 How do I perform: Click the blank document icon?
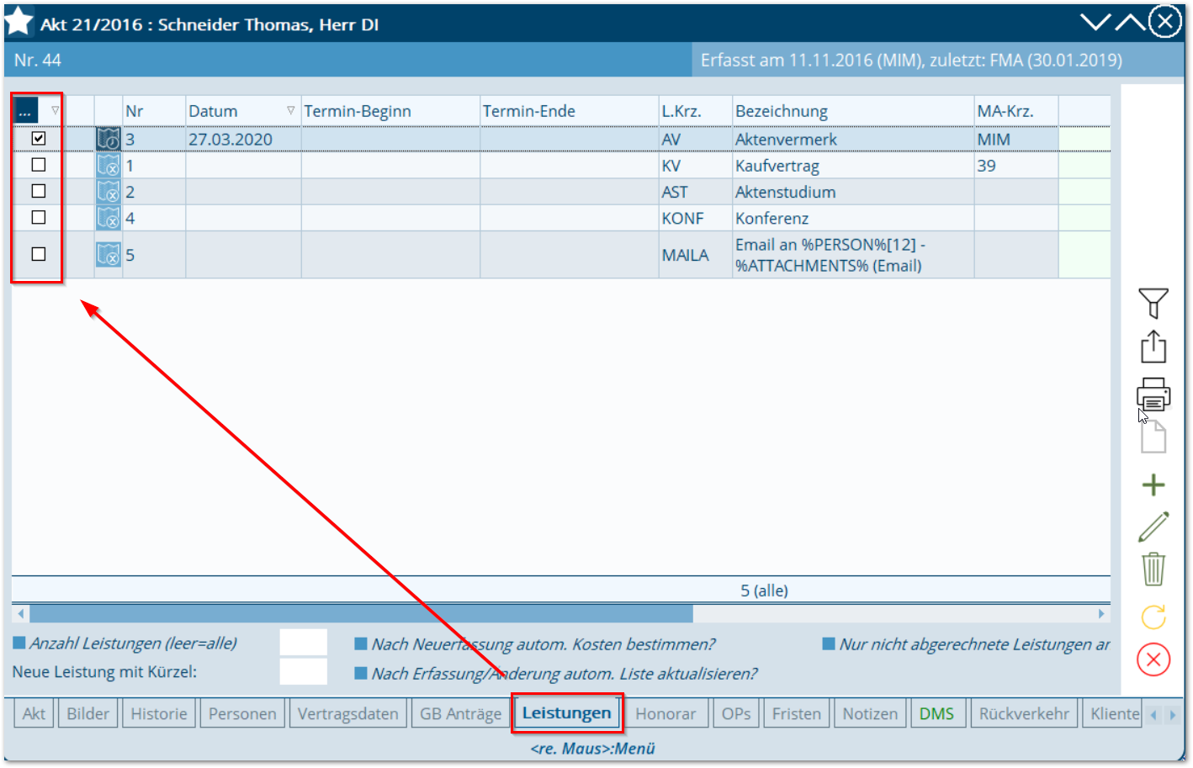(1153, 437)
